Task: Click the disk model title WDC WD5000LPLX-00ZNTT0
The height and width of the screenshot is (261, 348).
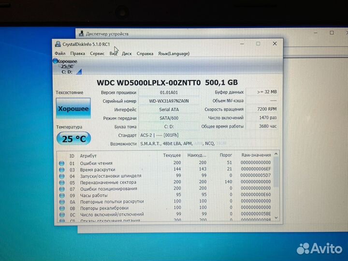Action: coord(149,83)
